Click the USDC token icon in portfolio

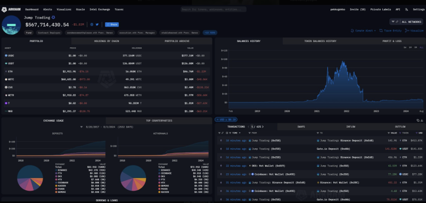click(x=6, y=56)
